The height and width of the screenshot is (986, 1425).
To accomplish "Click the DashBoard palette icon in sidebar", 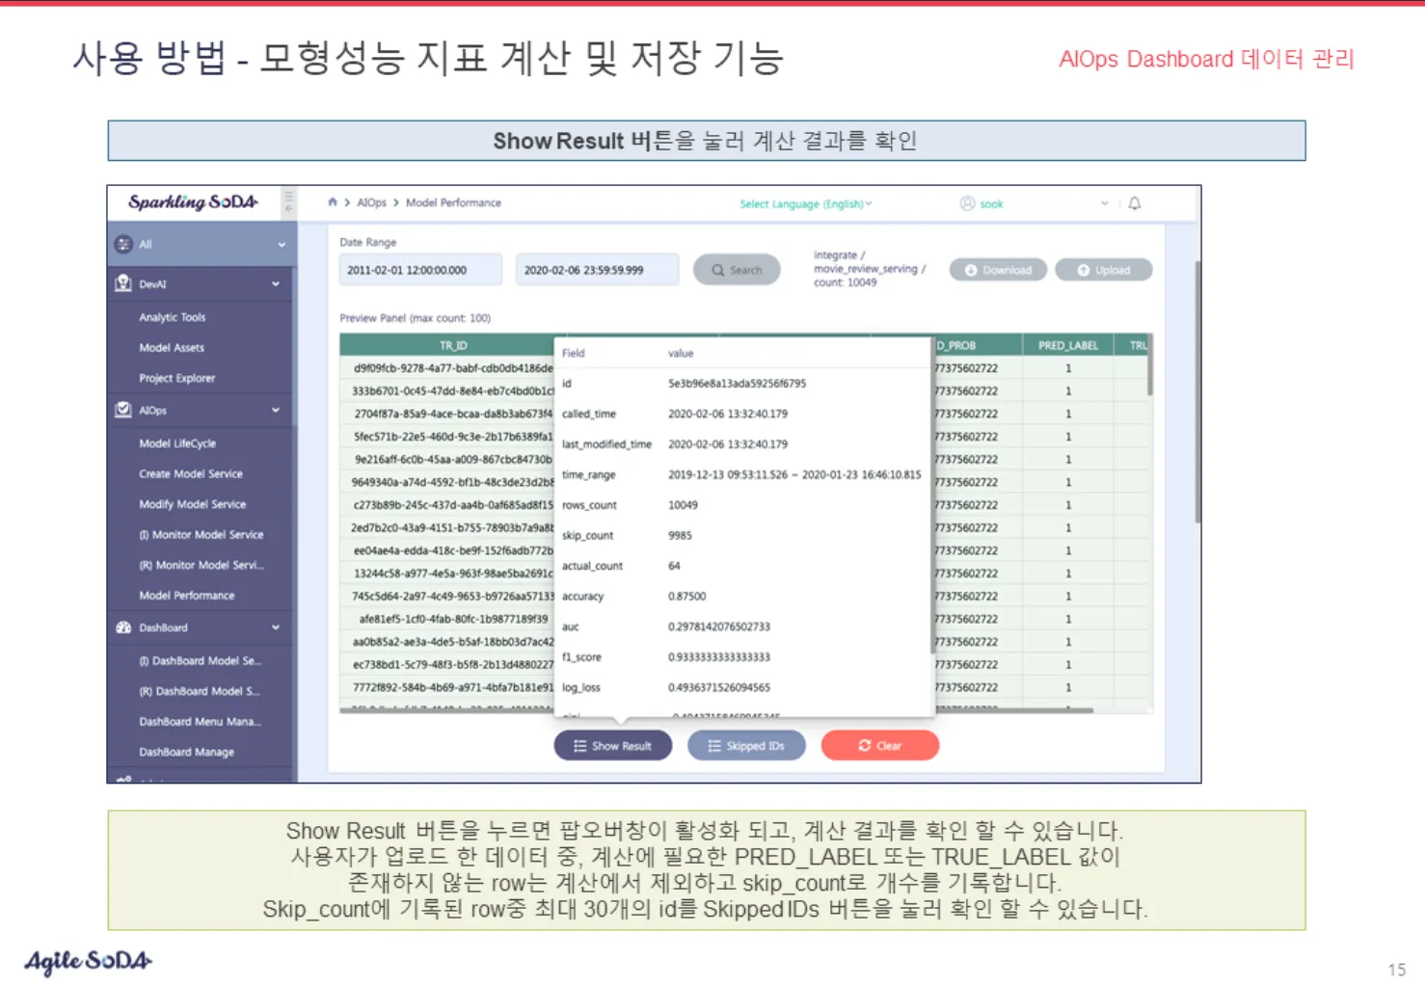I will coord(123,627).
